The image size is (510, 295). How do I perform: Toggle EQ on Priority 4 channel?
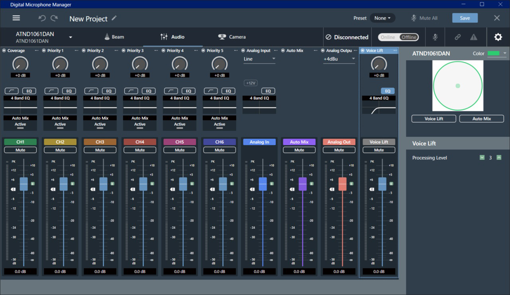pyautogui.click(x=188, y=91)
